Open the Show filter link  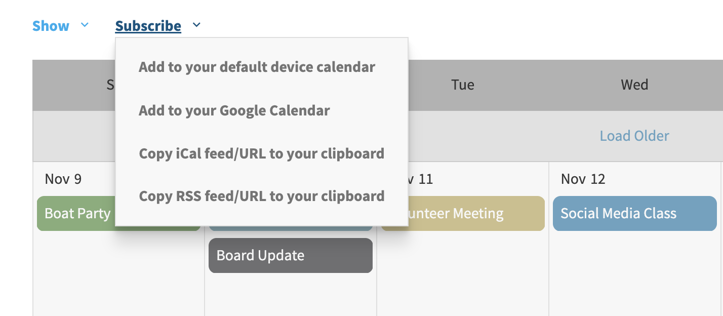point(51,26)
